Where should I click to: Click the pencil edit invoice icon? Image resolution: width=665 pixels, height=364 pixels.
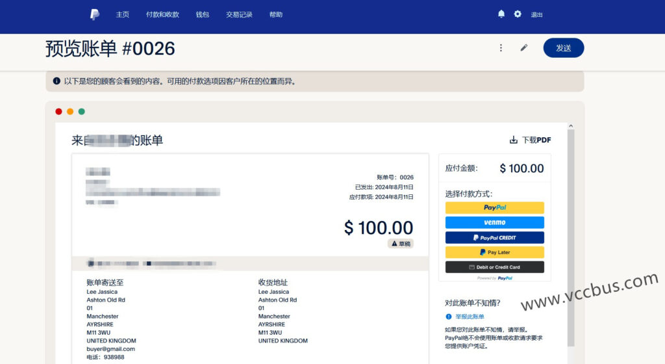point(524,48)
